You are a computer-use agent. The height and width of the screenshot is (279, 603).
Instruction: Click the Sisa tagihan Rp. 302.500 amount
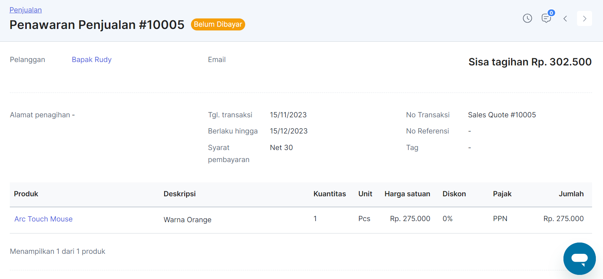pos(530,62)
